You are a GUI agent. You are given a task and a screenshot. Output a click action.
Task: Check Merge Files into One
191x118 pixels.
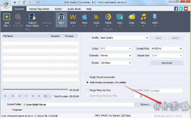point(87,90)
